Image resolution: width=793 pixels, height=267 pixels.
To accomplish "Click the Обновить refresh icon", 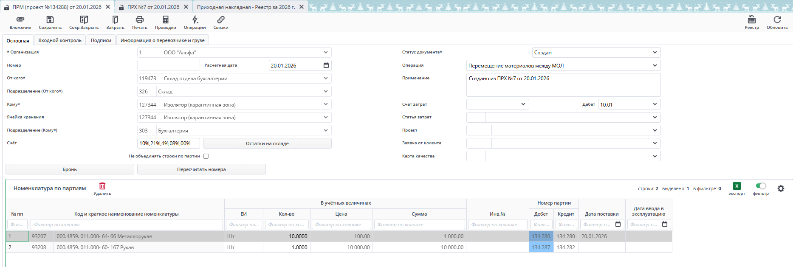I will [777, 20].
